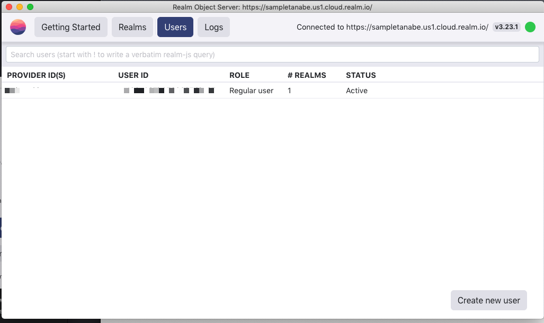The image size is (544, 323).
Task: Open the Logs tab
Action: 213,26
